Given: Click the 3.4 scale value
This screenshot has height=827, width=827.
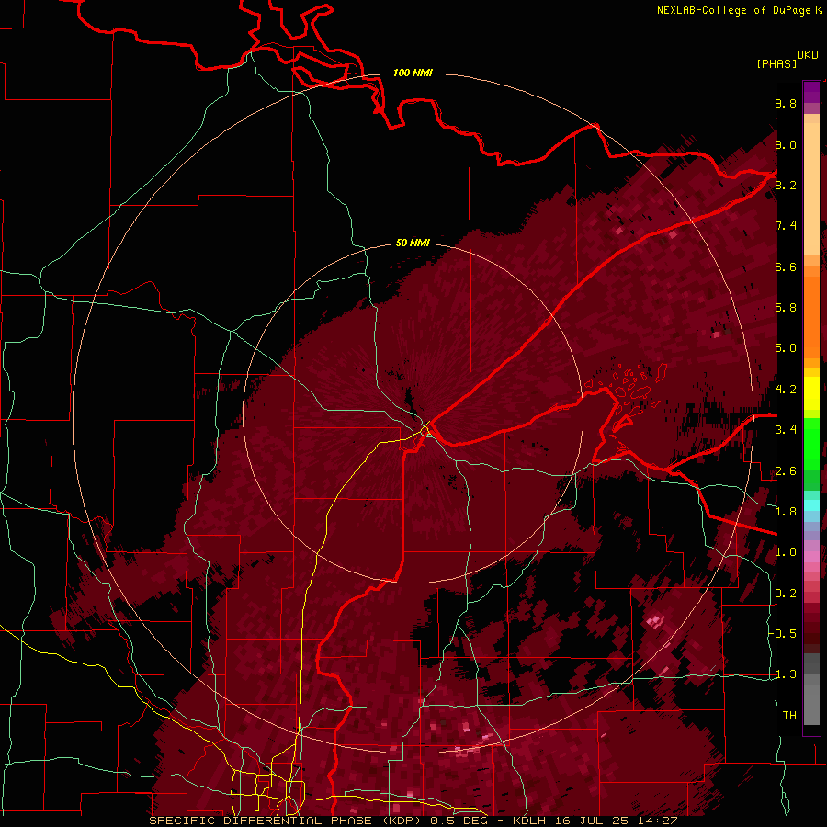Looking at the screenshot, I should point(786,430).
